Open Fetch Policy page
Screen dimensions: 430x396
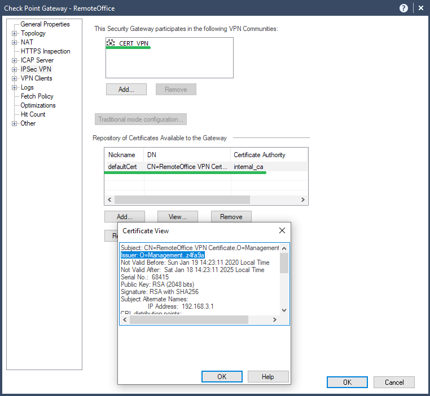pyautogui.click(x=37, y=96)
